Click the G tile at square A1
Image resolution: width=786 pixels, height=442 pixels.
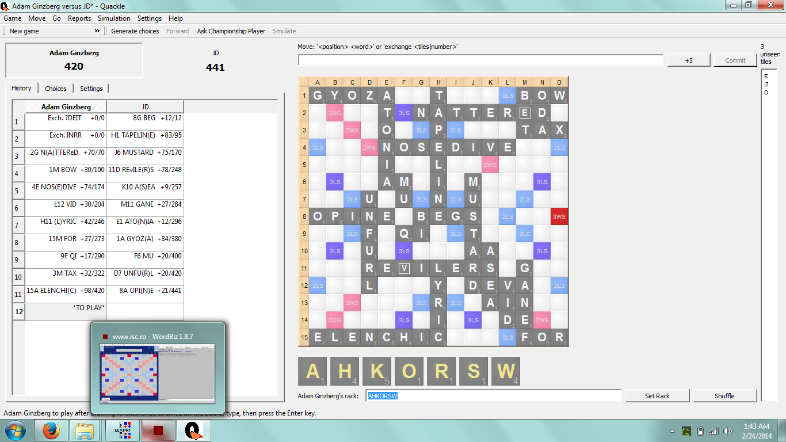[318, 96]
